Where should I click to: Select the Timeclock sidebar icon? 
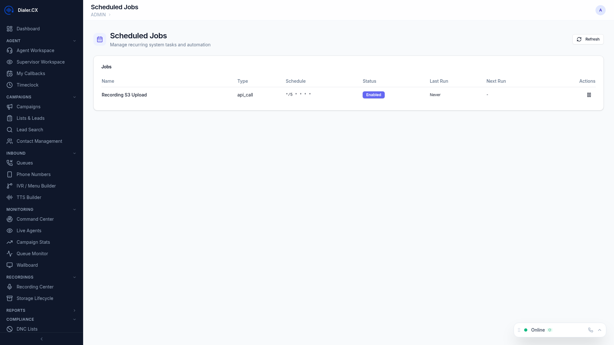coord(10,85)
